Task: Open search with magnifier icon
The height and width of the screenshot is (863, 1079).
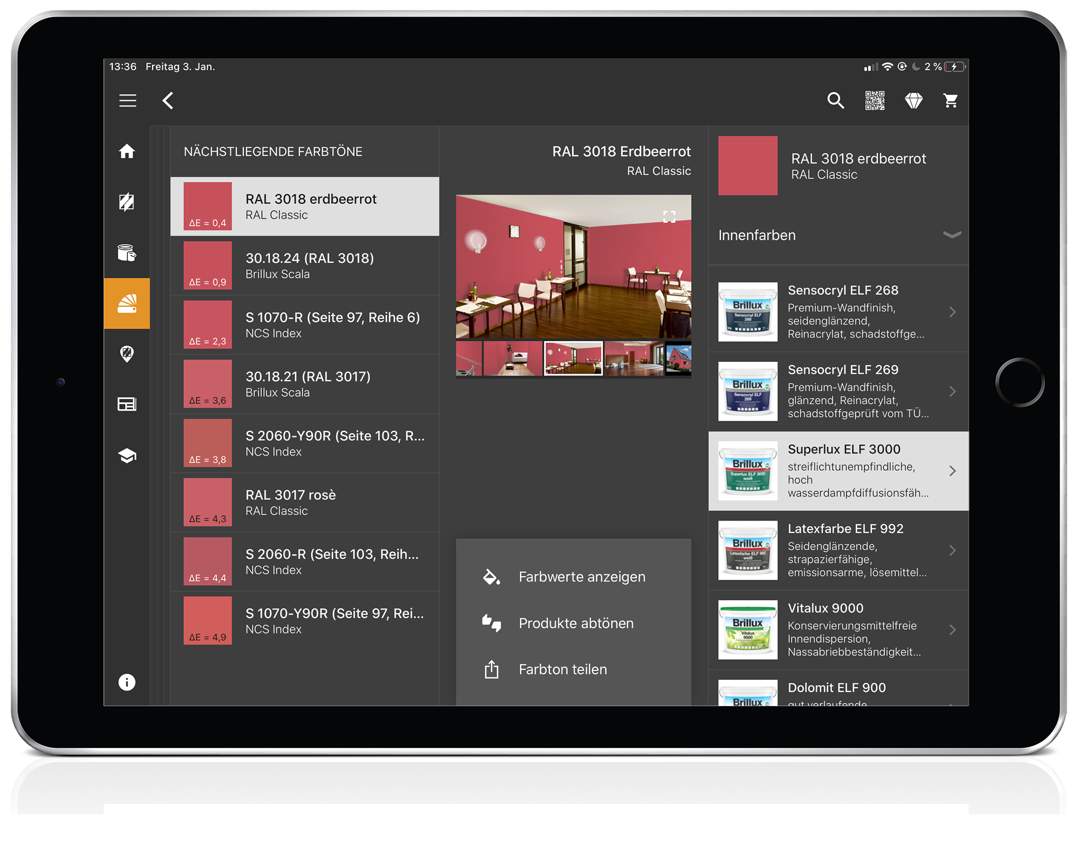Action: 835,100
